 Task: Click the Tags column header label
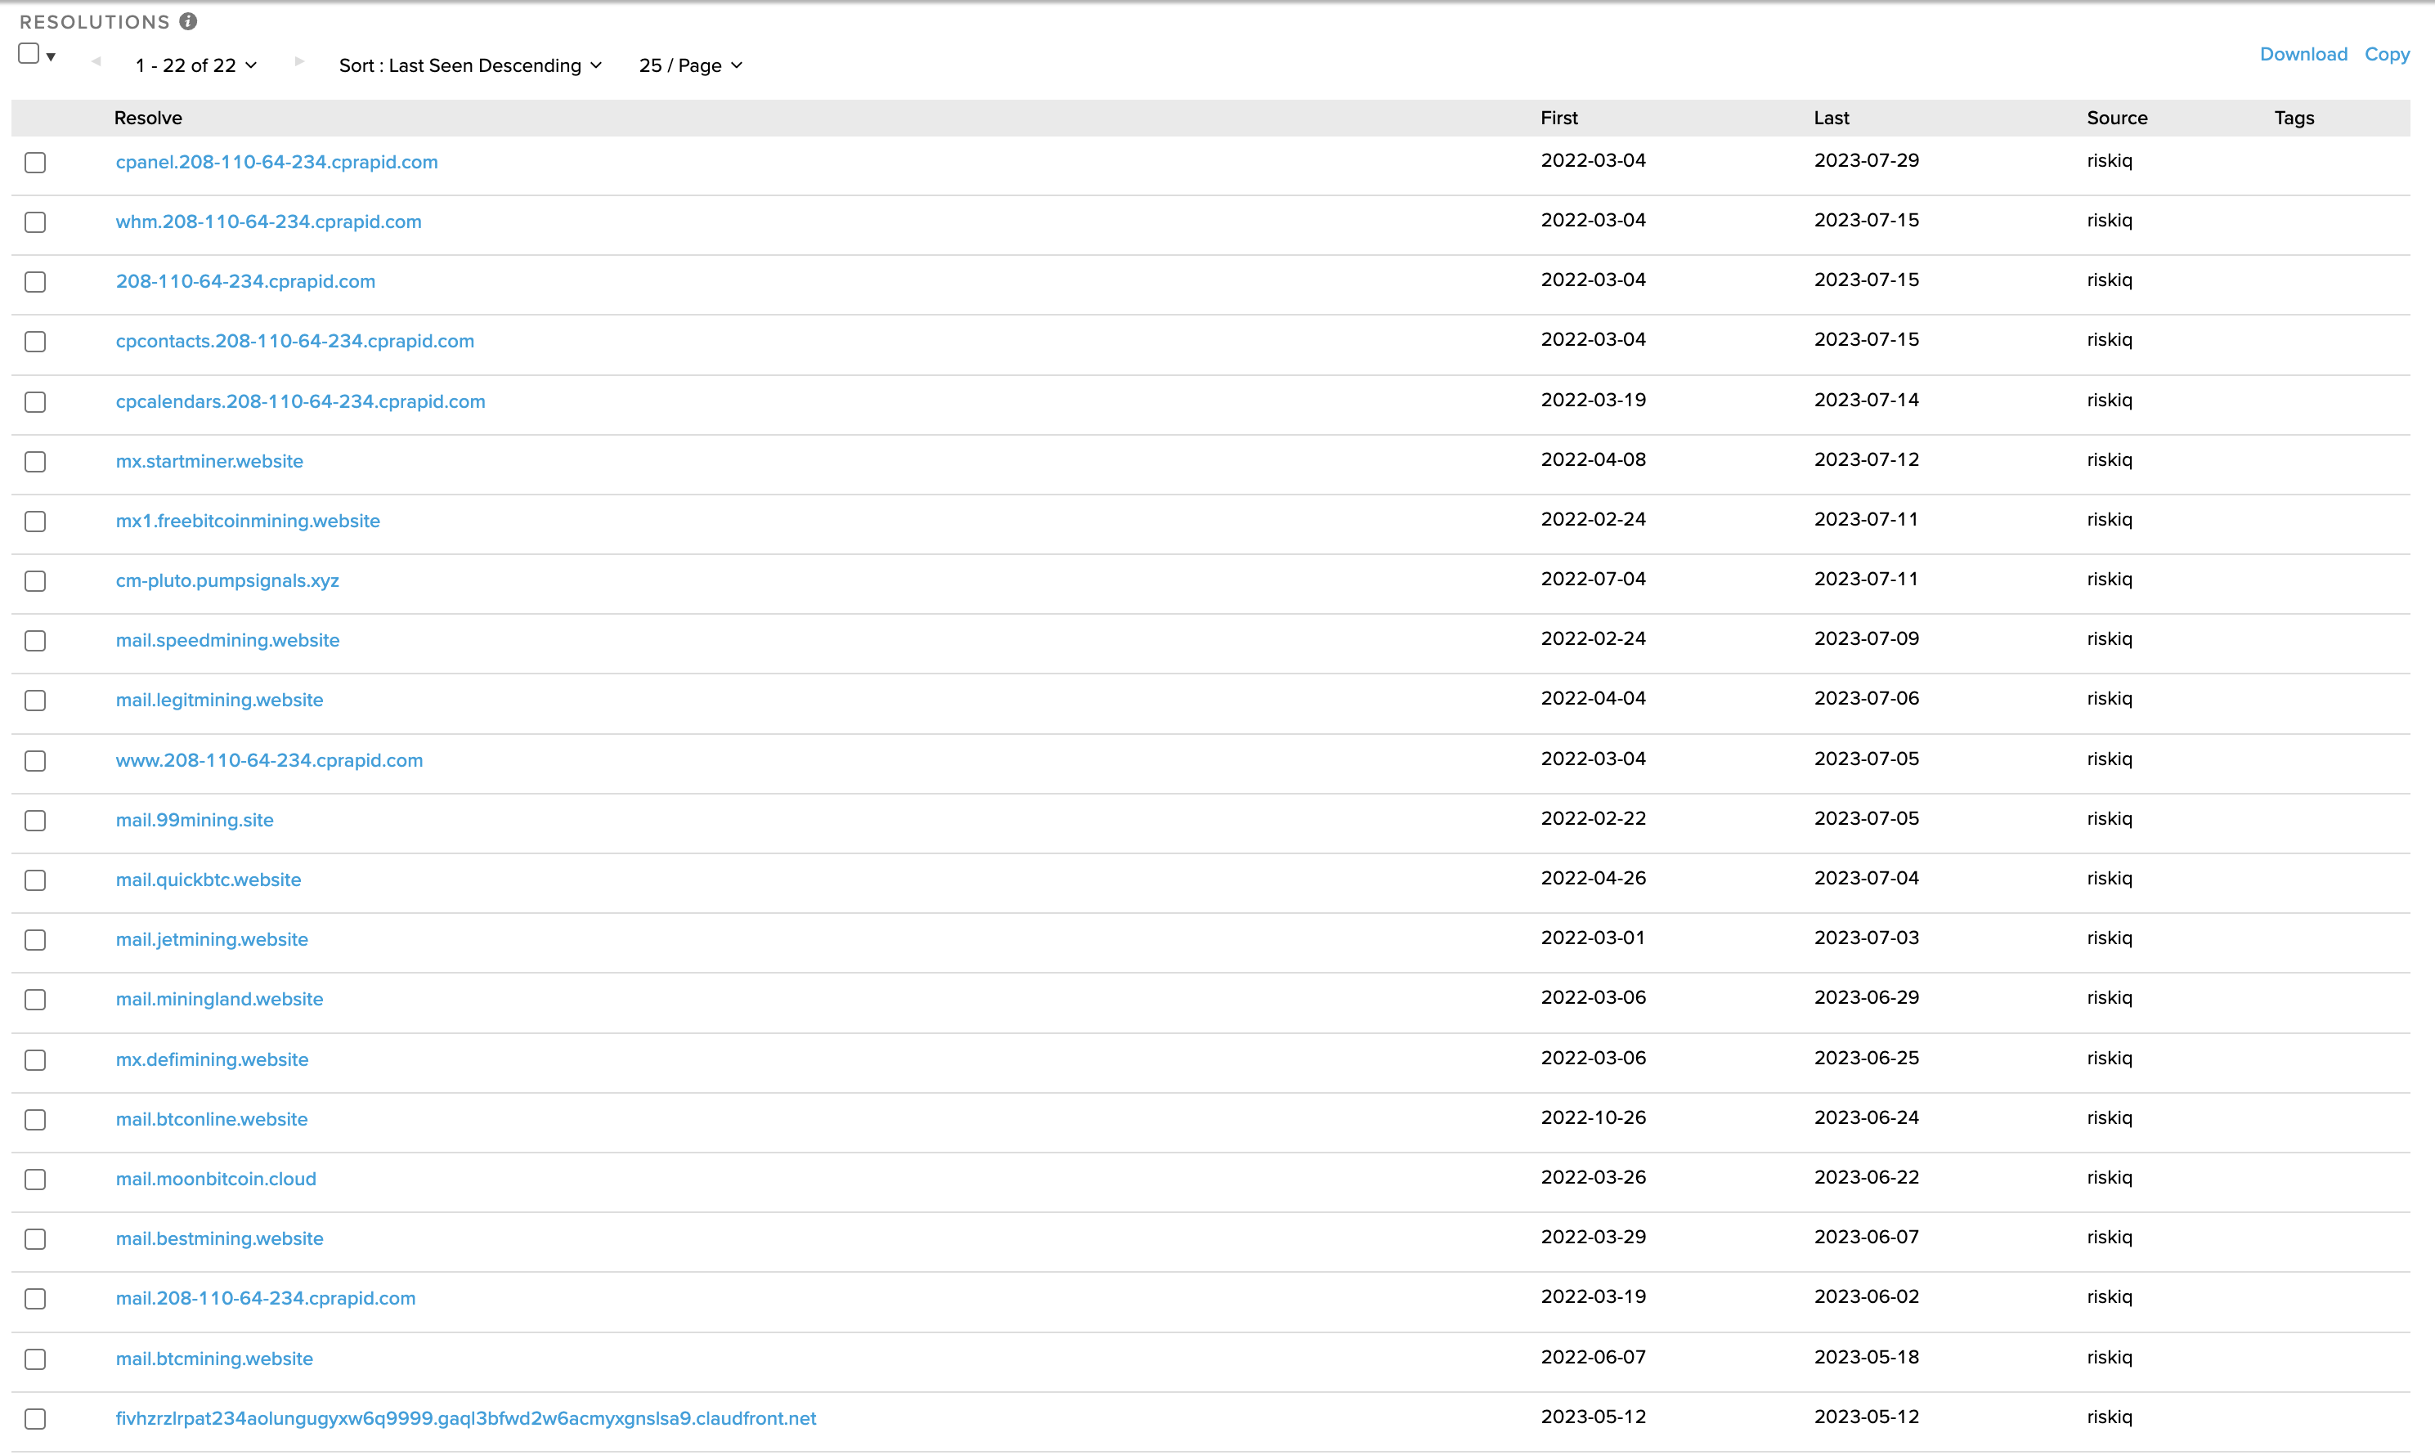pyautogui.click(x=2293, y=118)
